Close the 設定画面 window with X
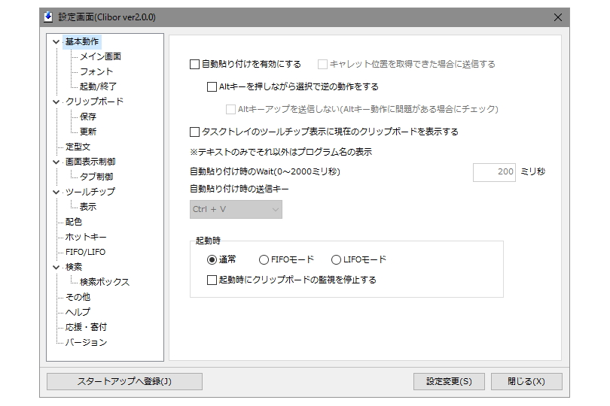 click(558, 17)
